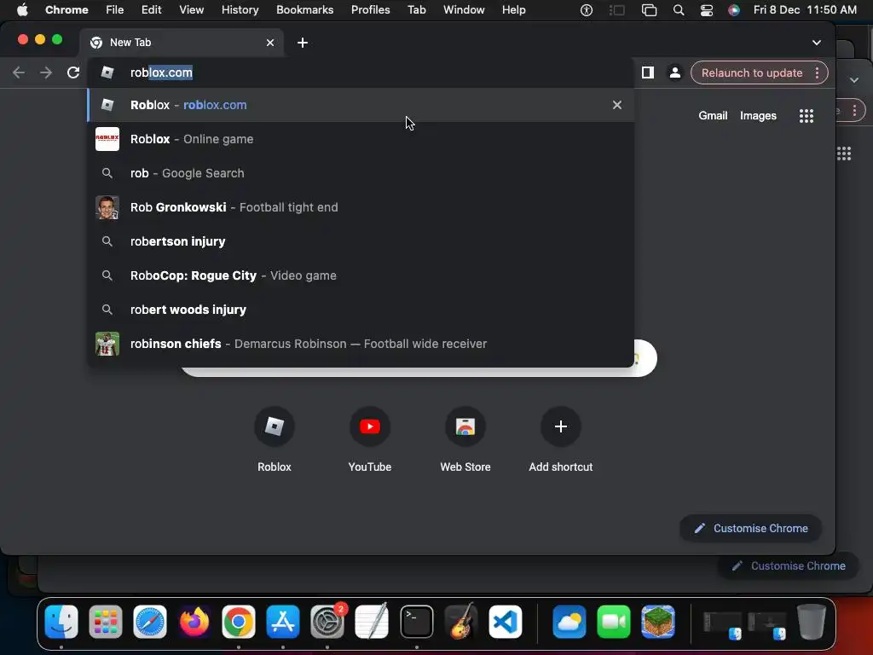Open the Images link
Screen dimensions: 873x655
click(x=758, y=115)
